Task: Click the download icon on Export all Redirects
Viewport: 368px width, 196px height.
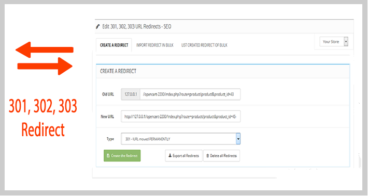Action: 170,156
